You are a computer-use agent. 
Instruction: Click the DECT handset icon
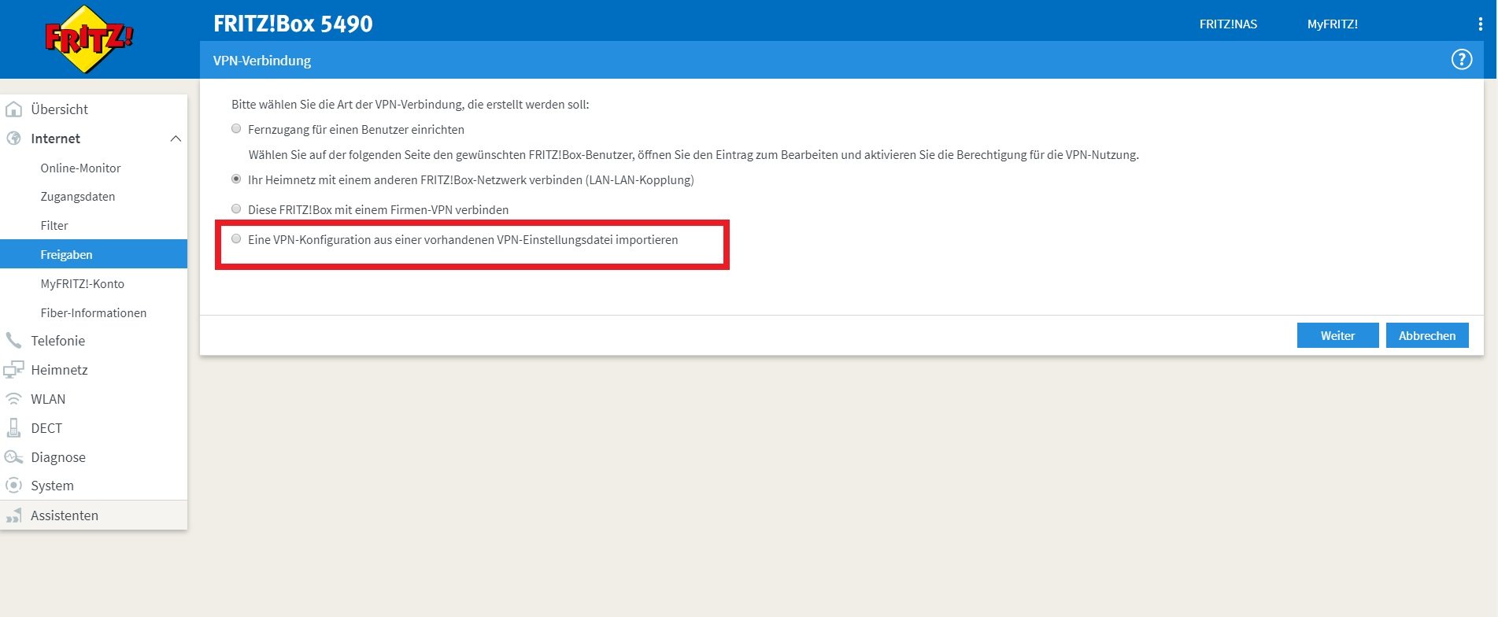click(13, 428)
